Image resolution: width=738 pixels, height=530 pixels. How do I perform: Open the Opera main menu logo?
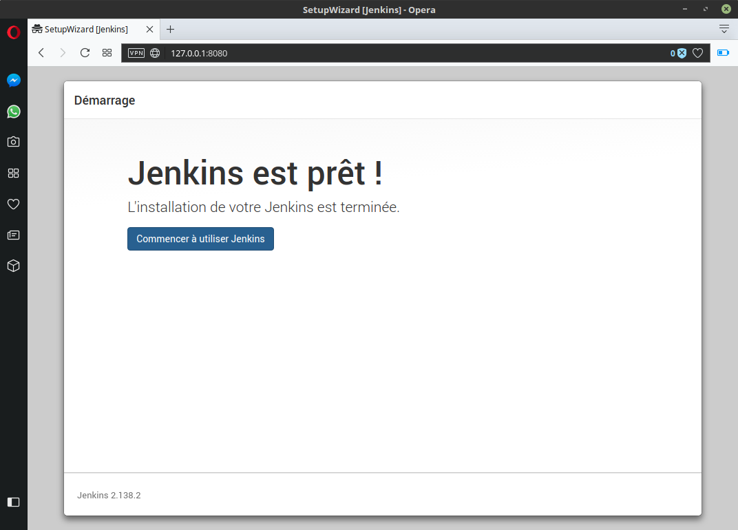[13, 32]
